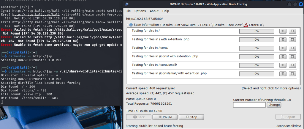This screenshot has width=304, height=129.
Task: Stop 'files in /icons/ with extention .php' row
Action: tap(292, 57)
